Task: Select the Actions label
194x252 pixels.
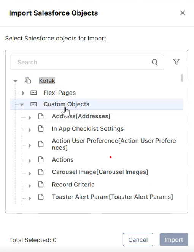Action: click(63, 160)
